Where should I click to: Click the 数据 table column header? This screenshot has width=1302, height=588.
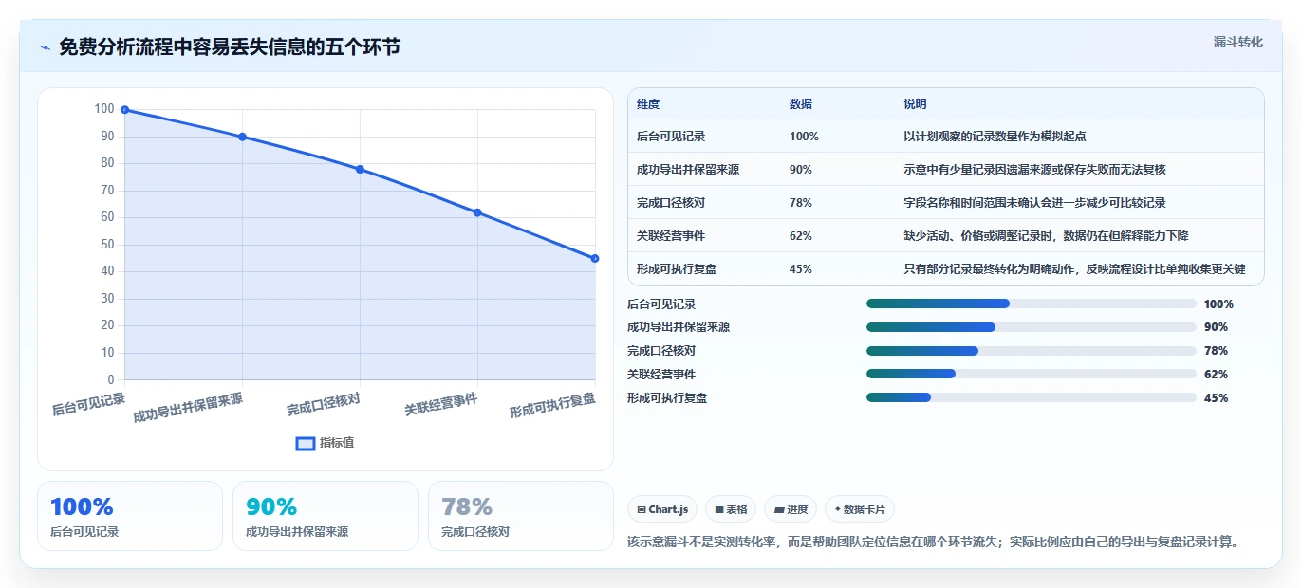tap(801, 104)
